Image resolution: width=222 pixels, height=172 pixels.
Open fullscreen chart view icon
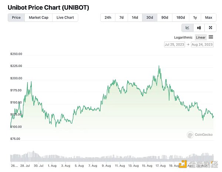[211, 28]
